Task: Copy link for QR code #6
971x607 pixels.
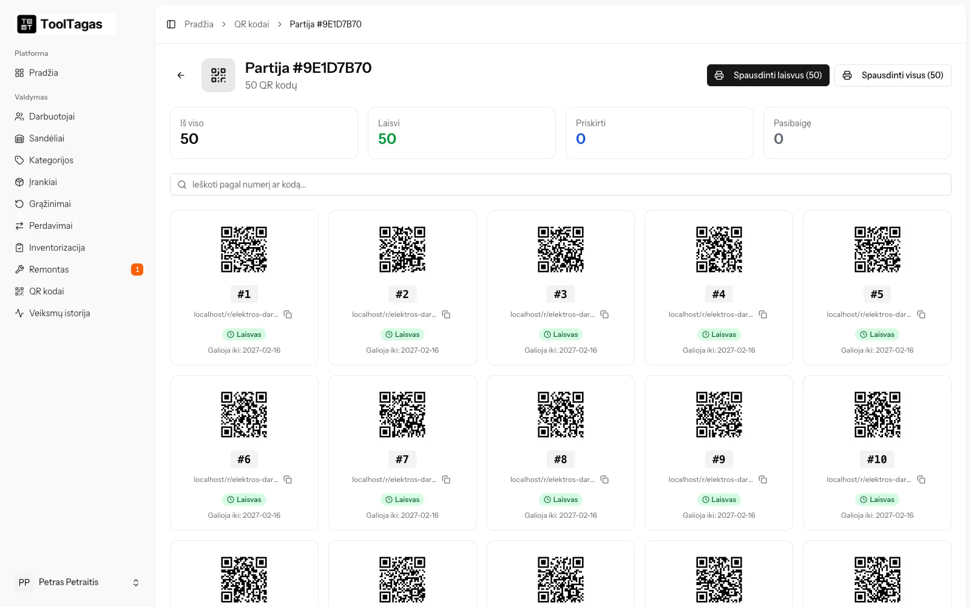Action: tap(288, 480)
